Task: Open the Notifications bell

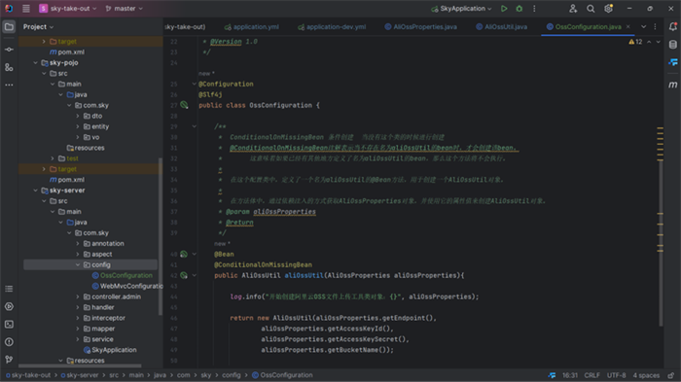Action: (x=673, y=27)
